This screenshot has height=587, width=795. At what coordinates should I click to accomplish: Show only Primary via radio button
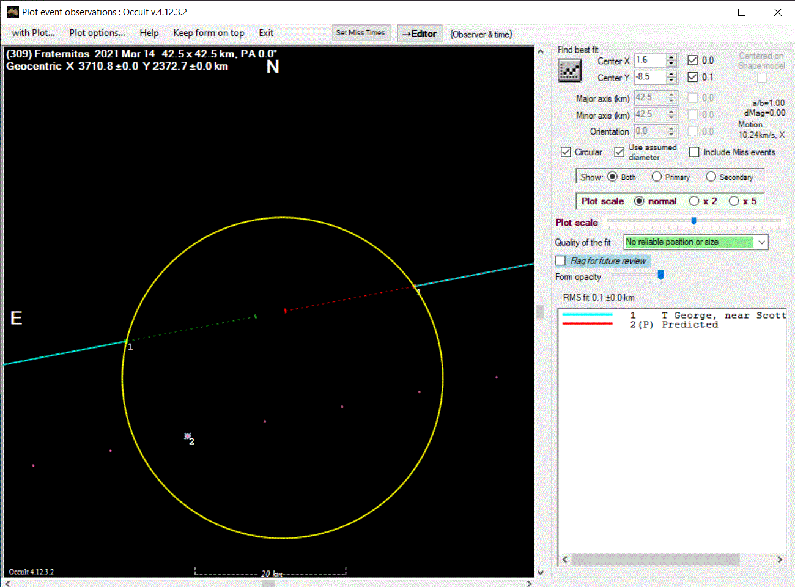[x=656, y=177]
